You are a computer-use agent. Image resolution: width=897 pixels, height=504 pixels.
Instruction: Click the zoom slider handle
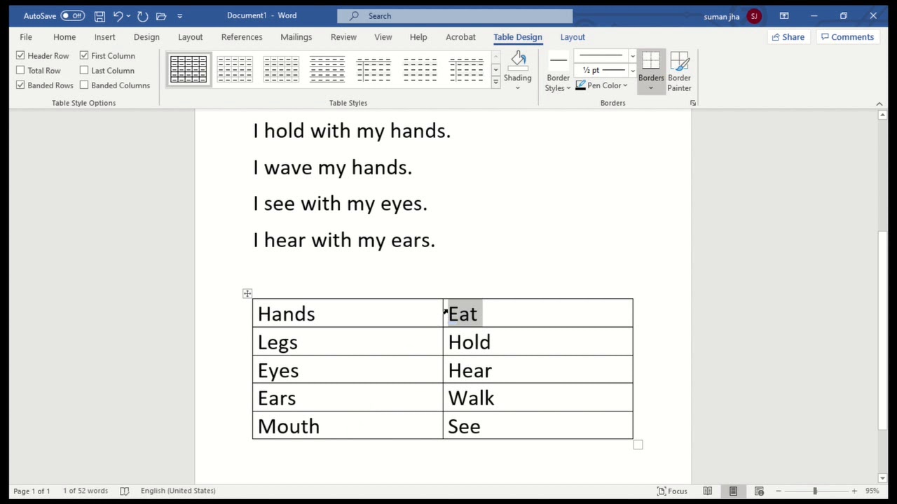coord(814,491)
